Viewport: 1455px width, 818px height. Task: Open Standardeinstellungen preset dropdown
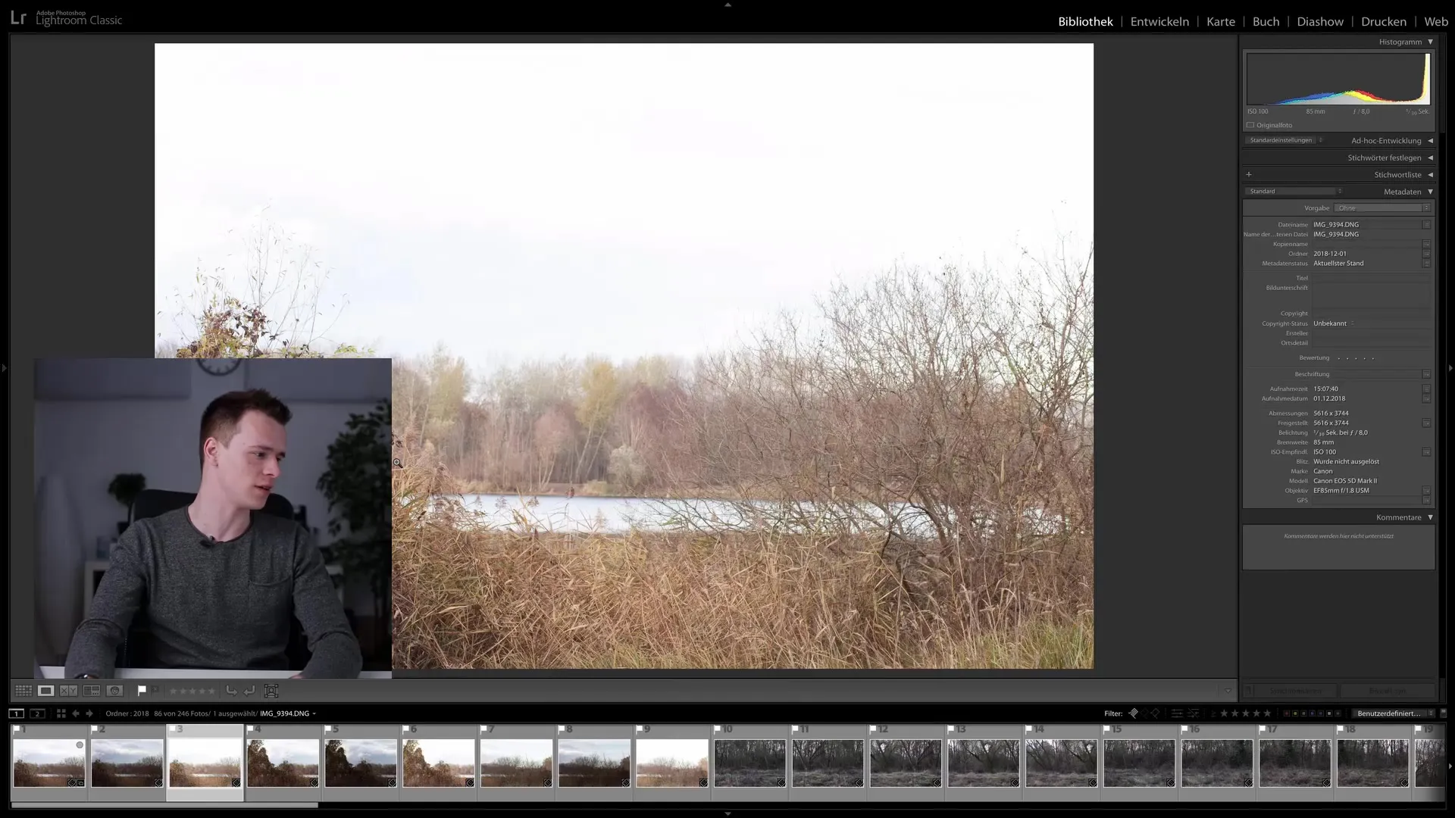point(1284,140)
